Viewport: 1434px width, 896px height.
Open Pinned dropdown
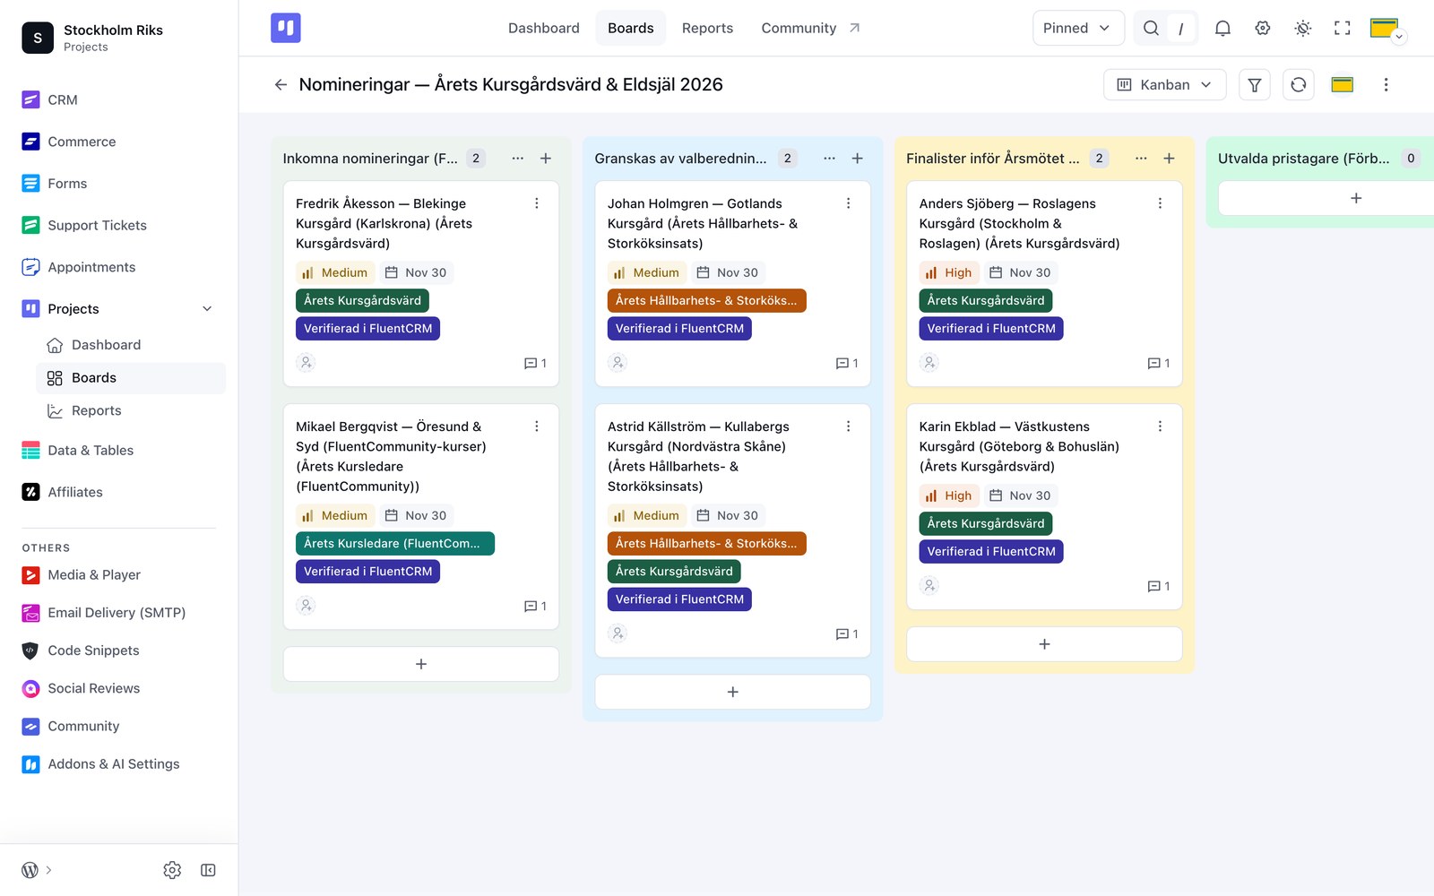[x=1077, y=29]
